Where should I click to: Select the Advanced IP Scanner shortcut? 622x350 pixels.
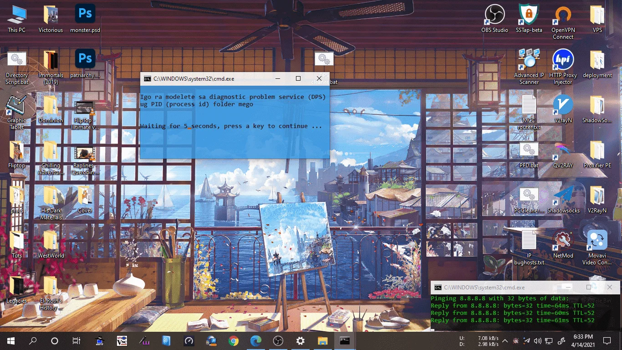coord(529,67)
